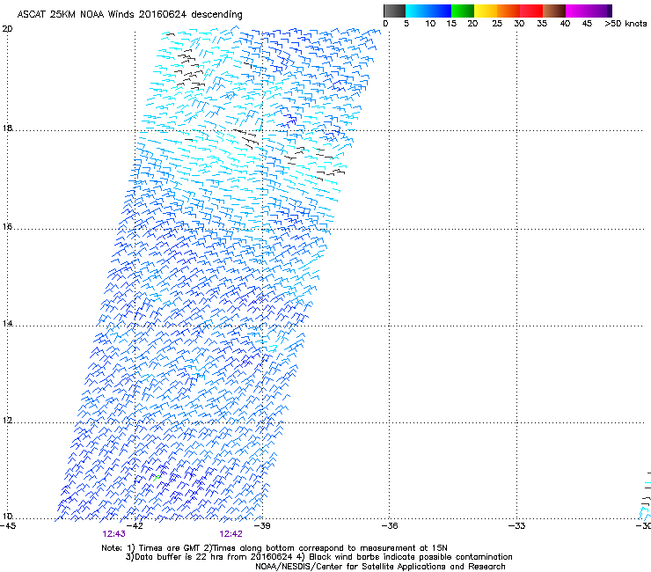The height and width of the screenshot is (572, 651).
Task: Click the latitude label '12'
Action: pos(7,421)
